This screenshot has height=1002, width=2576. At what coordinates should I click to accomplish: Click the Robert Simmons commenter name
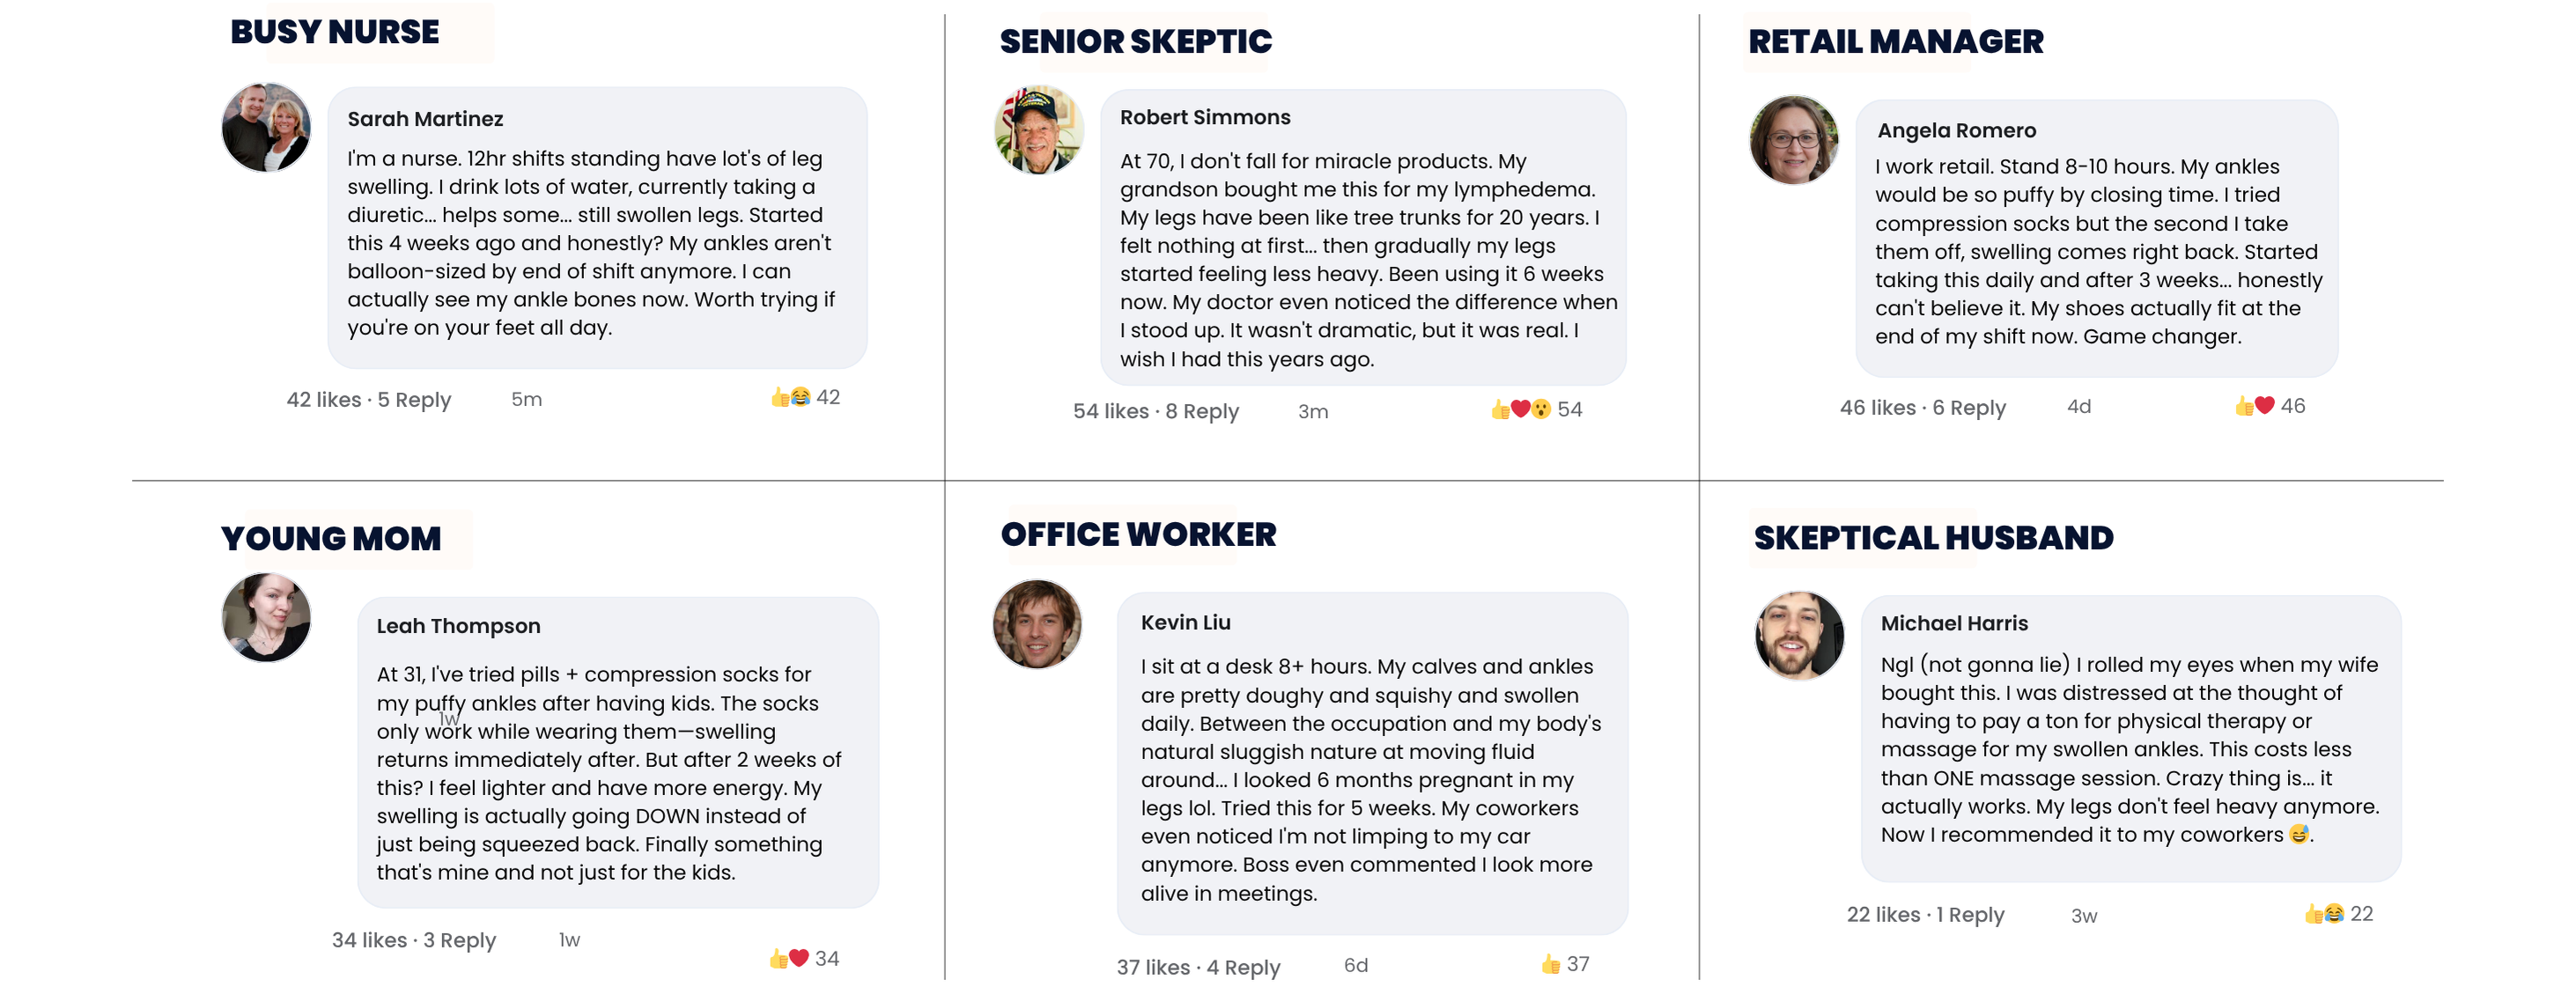(1205, 117)
